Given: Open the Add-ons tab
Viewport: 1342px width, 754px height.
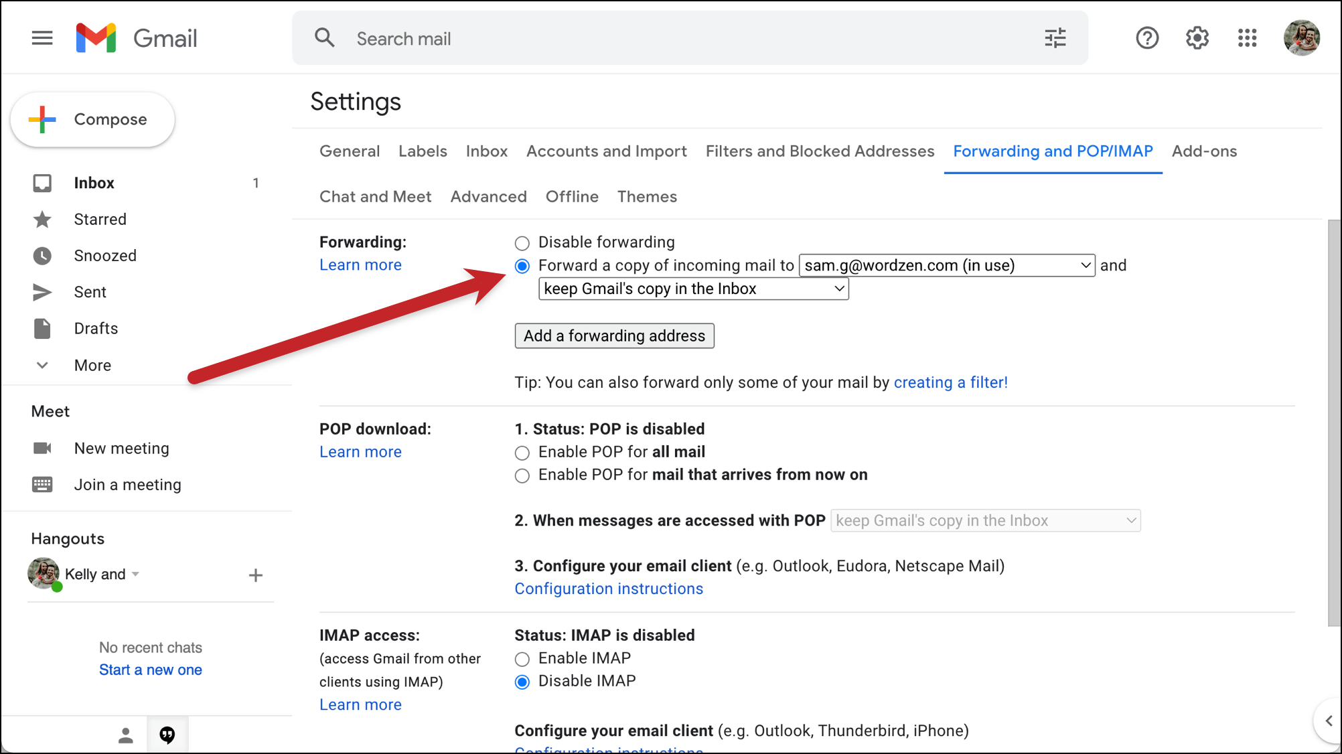Looking at the screenshot, I should 1204,151.
